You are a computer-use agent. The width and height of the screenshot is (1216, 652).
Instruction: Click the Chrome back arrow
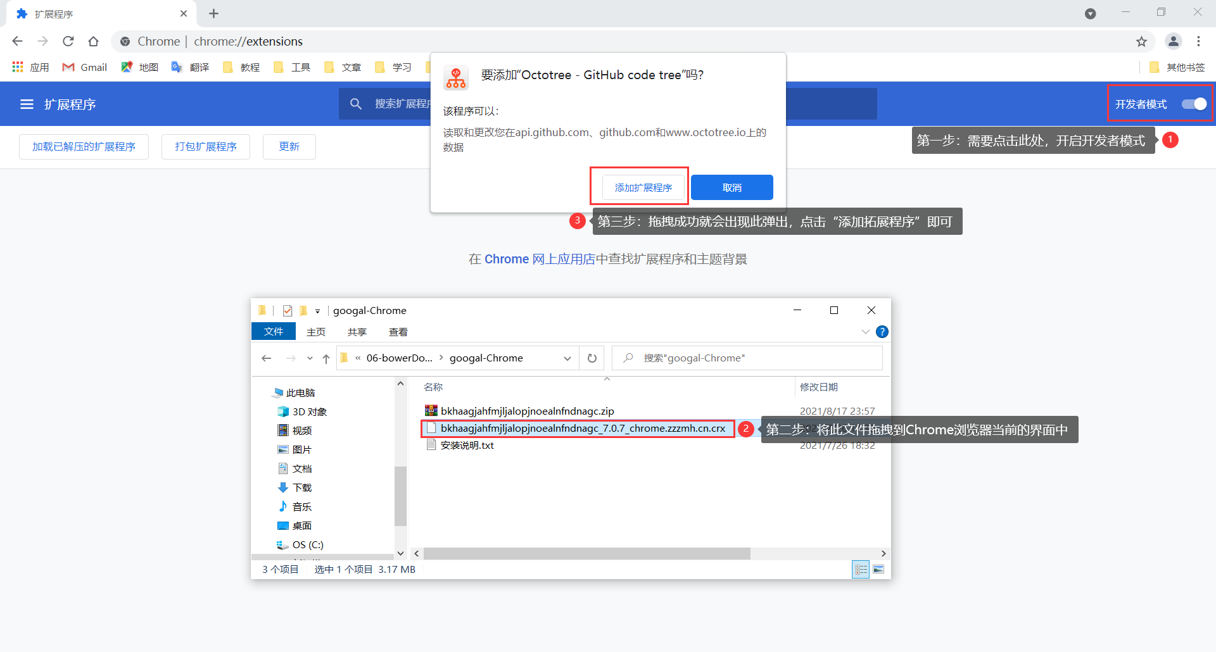[17, 41]
